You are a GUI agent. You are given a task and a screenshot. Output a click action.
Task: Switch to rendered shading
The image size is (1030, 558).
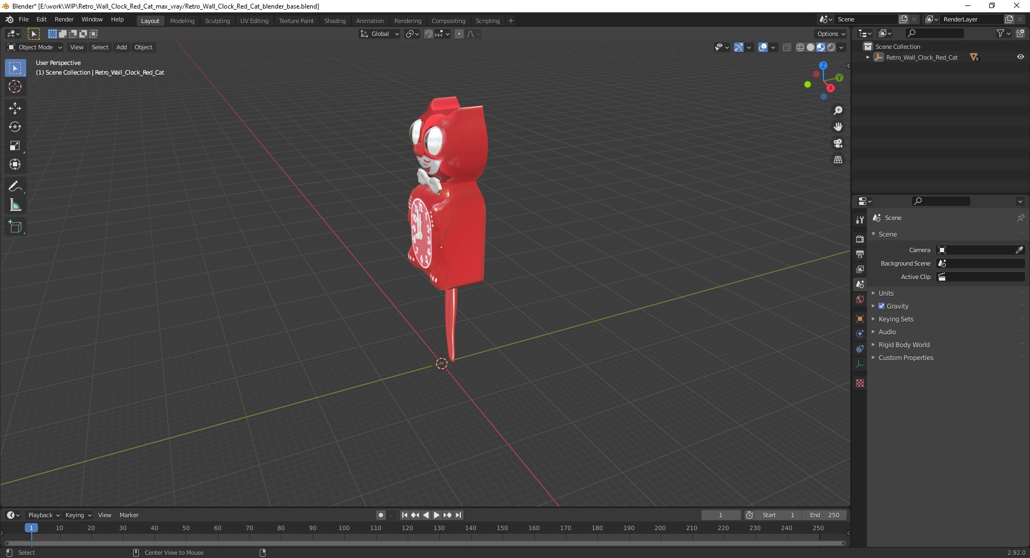[831, 47]
